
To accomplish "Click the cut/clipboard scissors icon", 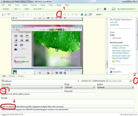I will (3, 14).
